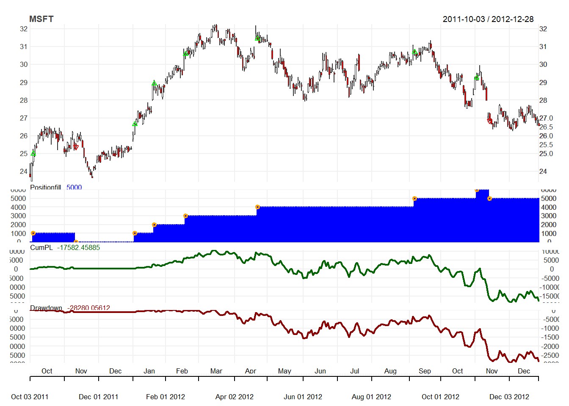Image resolution: width=569 pixels, height=406 pixels.
Task: Click the Positionfill panel label
Action: [x=46, y=187]
